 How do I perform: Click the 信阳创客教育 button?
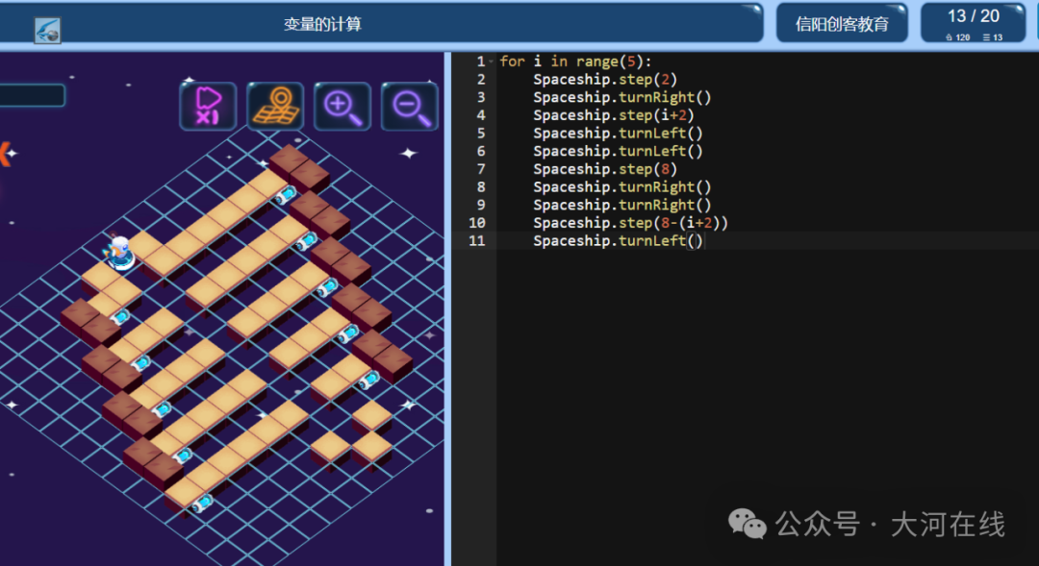(842, 24)
